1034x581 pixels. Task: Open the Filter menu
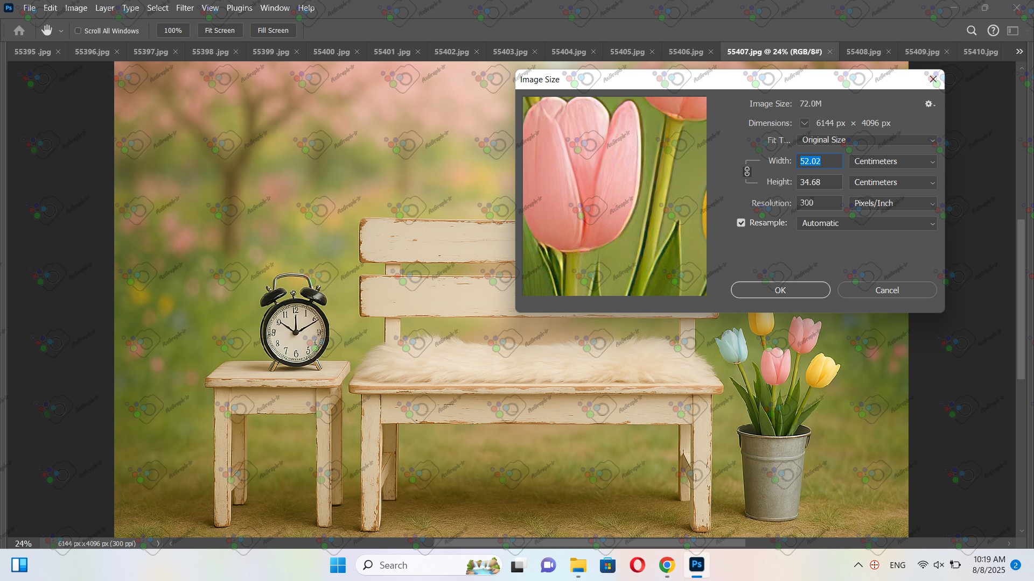185,8
